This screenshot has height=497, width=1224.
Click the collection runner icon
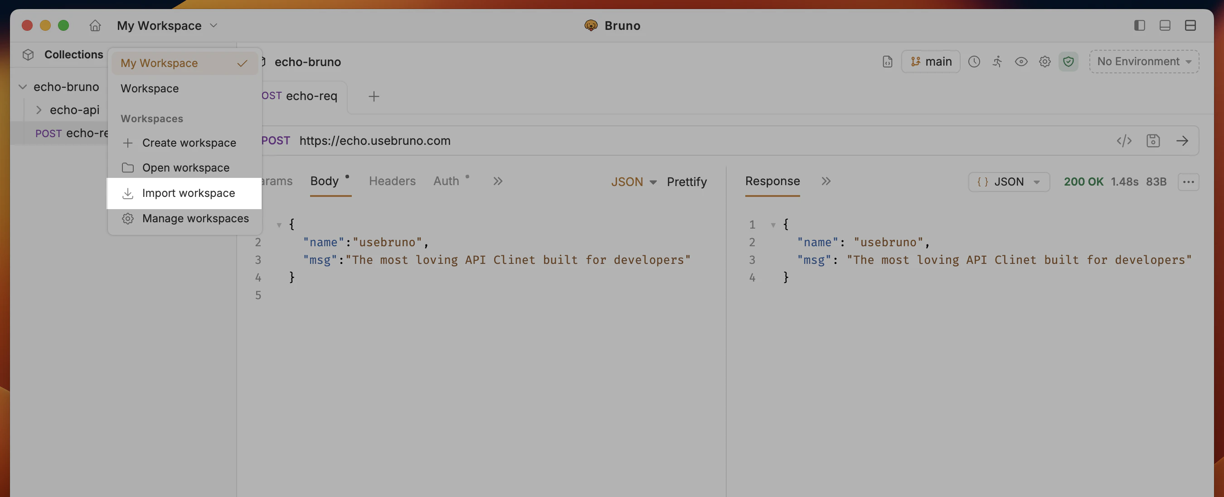point(998,62)
